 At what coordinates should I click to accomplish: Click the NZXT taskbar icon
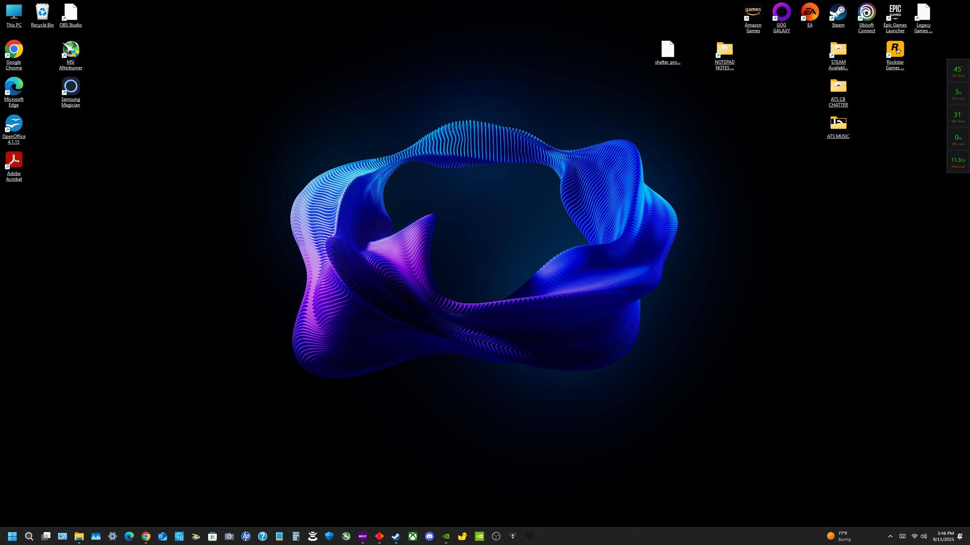(x=362, y=536)
